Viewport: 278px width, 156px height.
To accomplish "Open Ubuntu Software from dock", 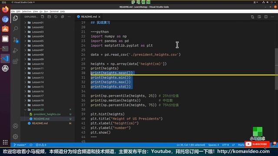I will tap(5, 29).
